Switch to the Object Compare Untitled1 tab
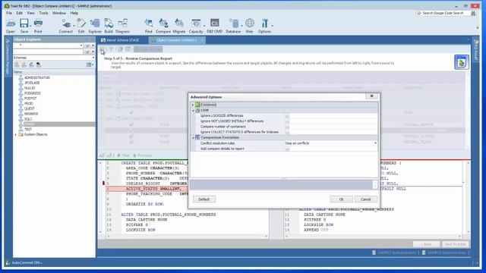 pos(177,40)
